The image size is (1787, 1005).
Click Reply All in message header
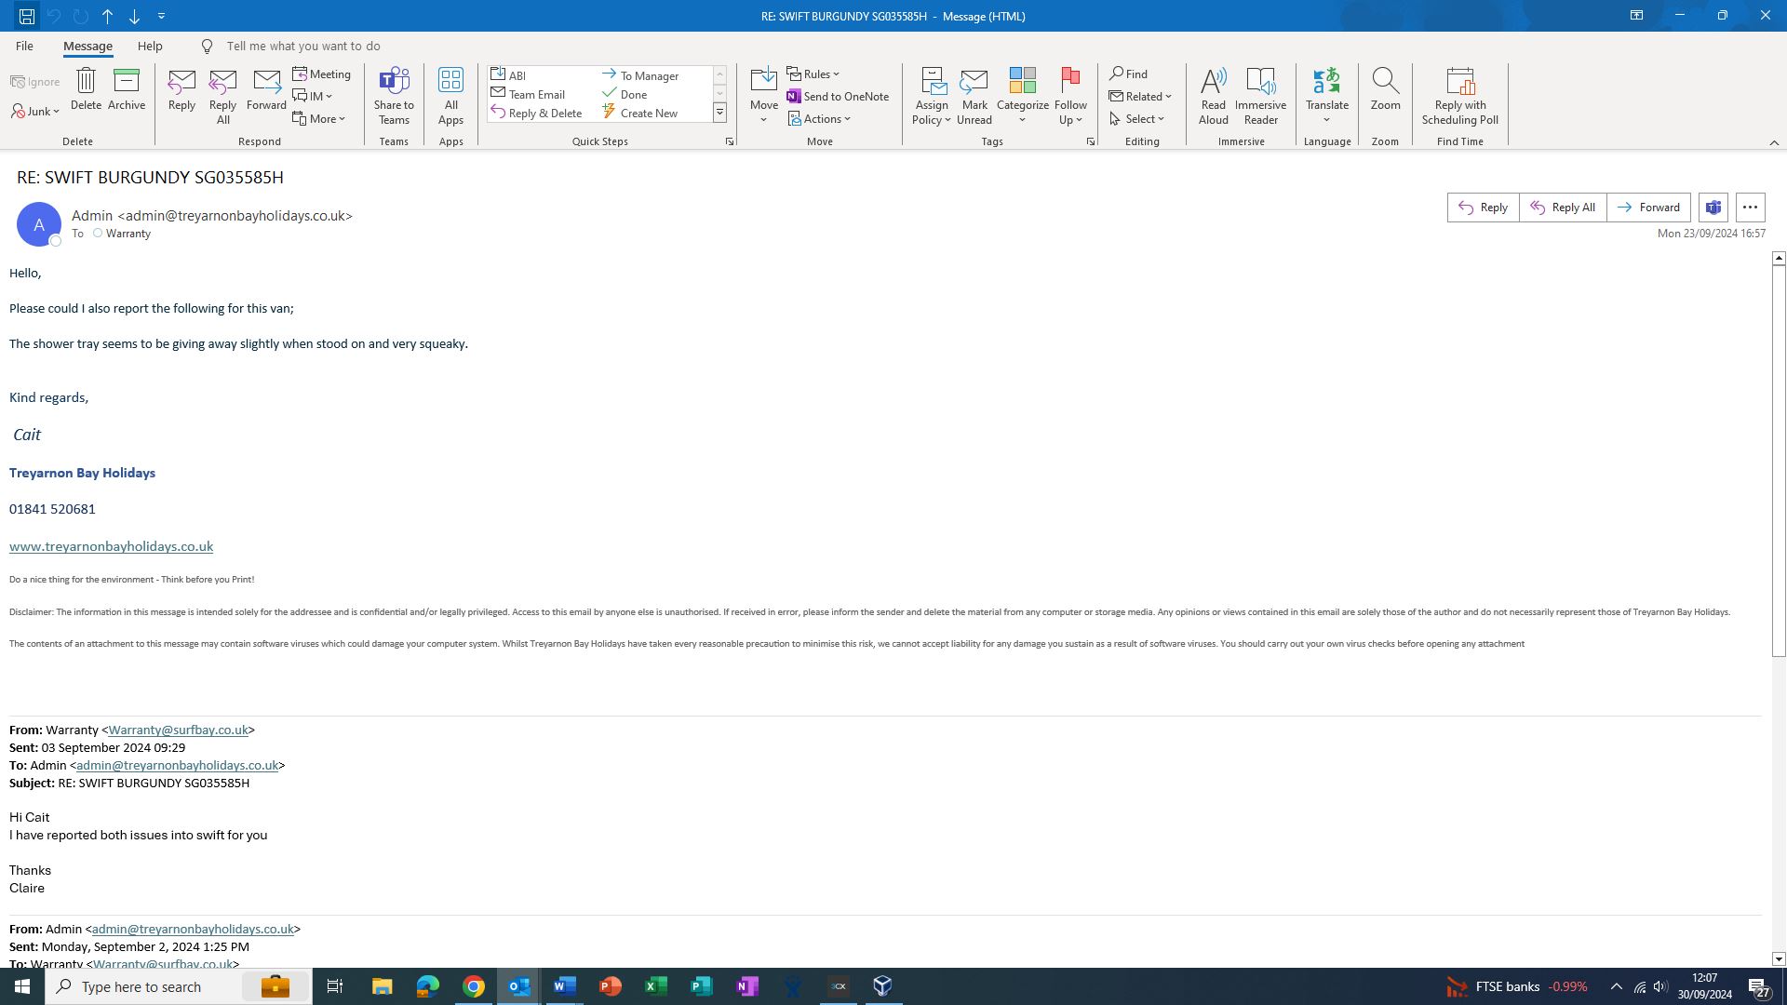pyautogui.click(x=1563, y=208)
